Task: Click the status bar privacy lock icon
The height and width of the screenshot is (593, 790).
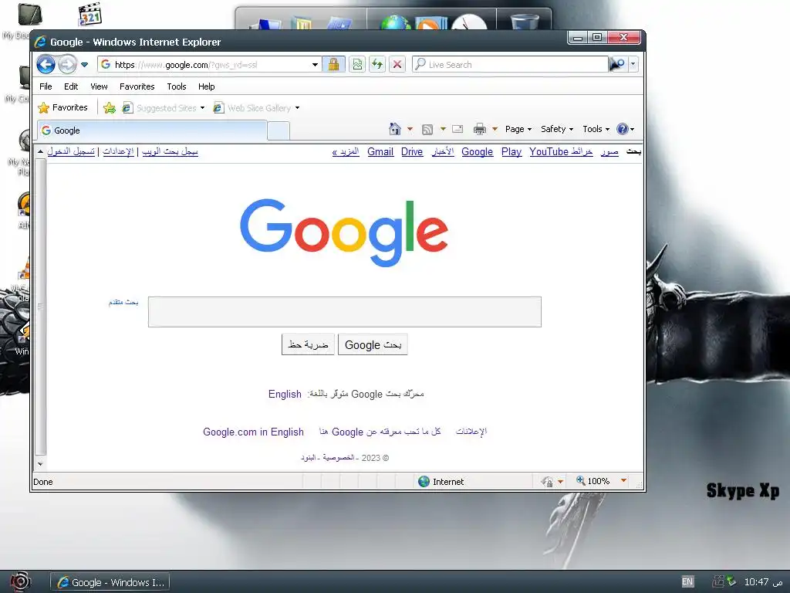Action: coord(547,482)
